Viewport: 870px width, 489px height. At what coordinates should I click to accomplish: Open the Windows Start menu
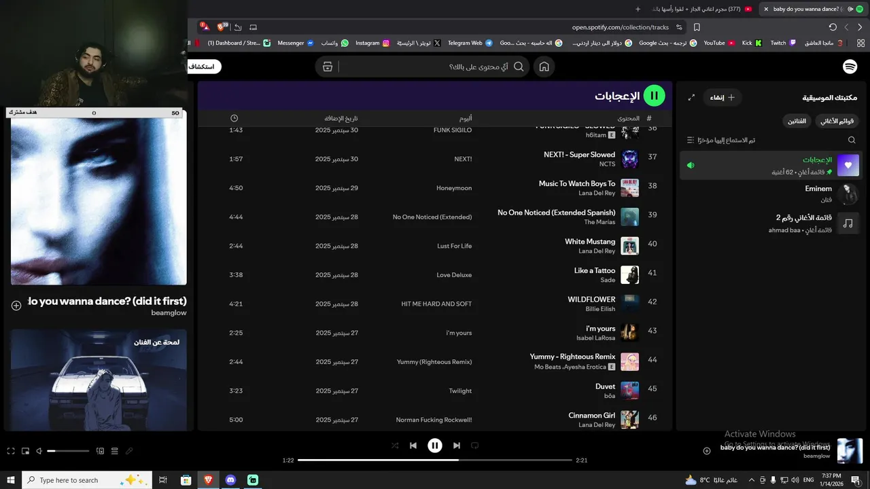pos(10,480)
